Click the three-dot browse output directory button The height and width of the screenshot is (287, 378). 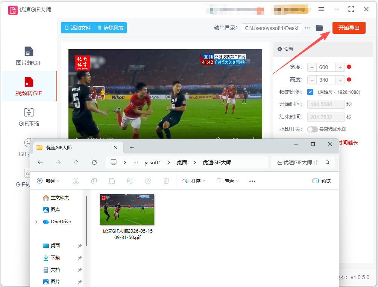point(308,28)
